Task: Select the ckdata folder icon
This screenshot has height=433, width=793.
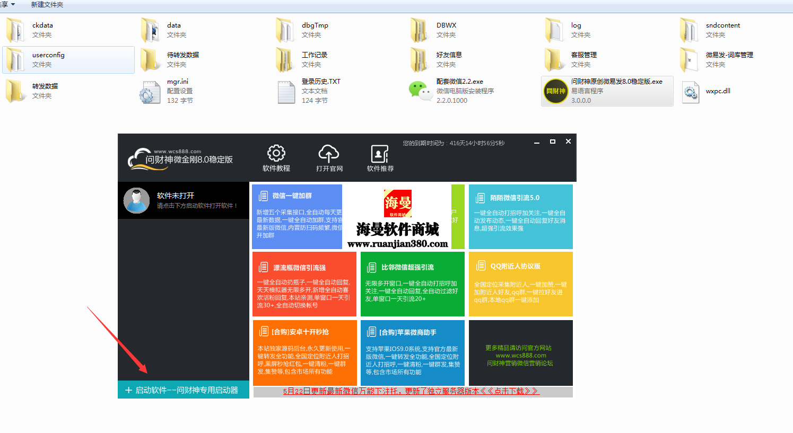Action: (x=15, y=30)
